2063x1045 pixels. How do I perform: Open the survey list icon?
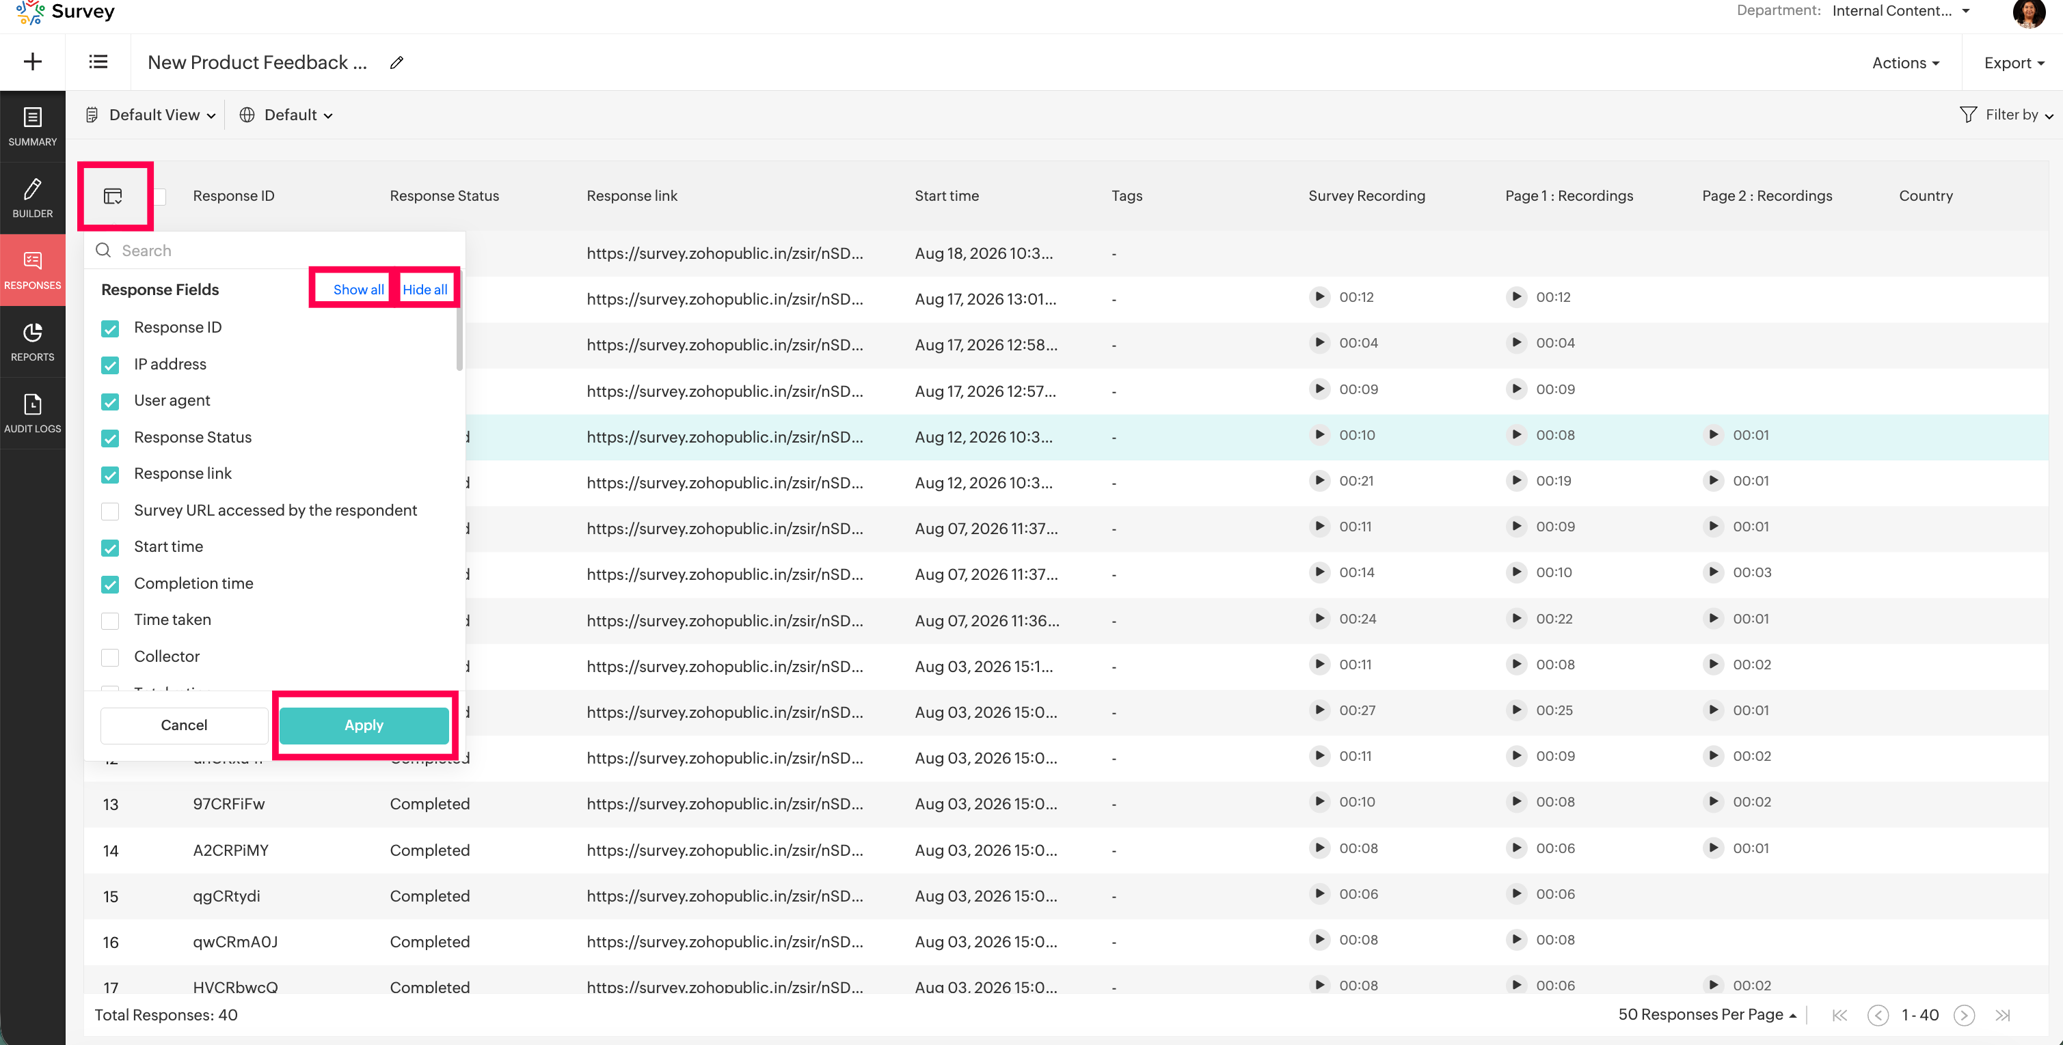coord(98,61)
